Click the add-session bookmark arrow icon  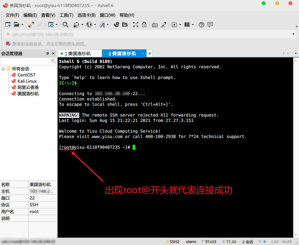(8, 44)
